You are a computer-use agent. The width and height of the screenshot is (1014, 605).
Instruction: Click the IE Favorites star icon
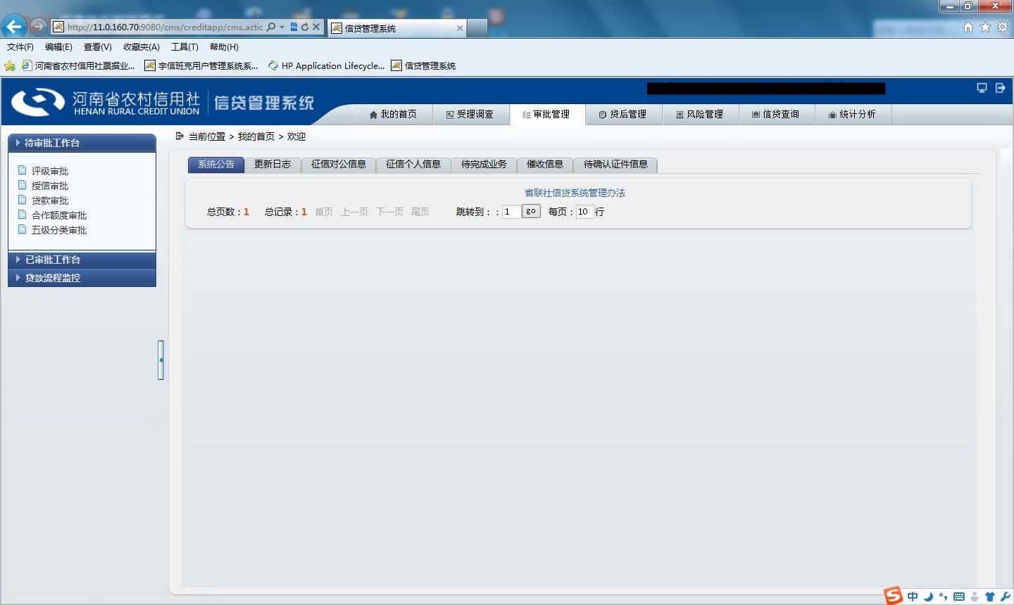click(x=985, y=27)
